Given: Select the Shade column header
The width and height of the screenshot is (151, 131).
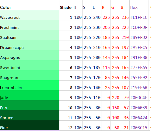Looking at the screenshot, I should click(x=66, y=5).
